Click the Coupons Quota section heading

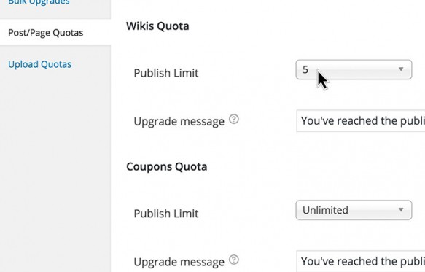tap(167, 166)
